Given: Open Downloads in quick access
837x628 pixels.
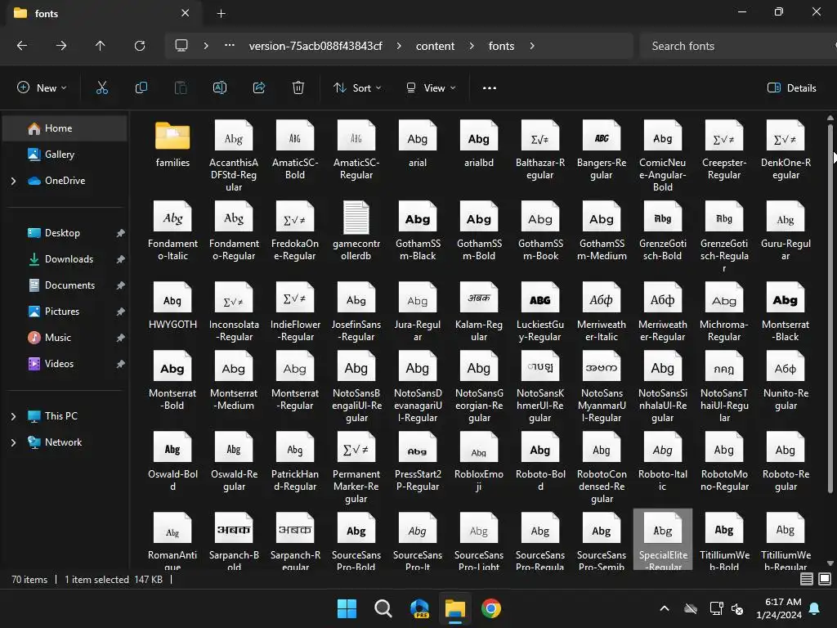Looking at the screenshot, I should pyautogui.click(x=65, y=259).
